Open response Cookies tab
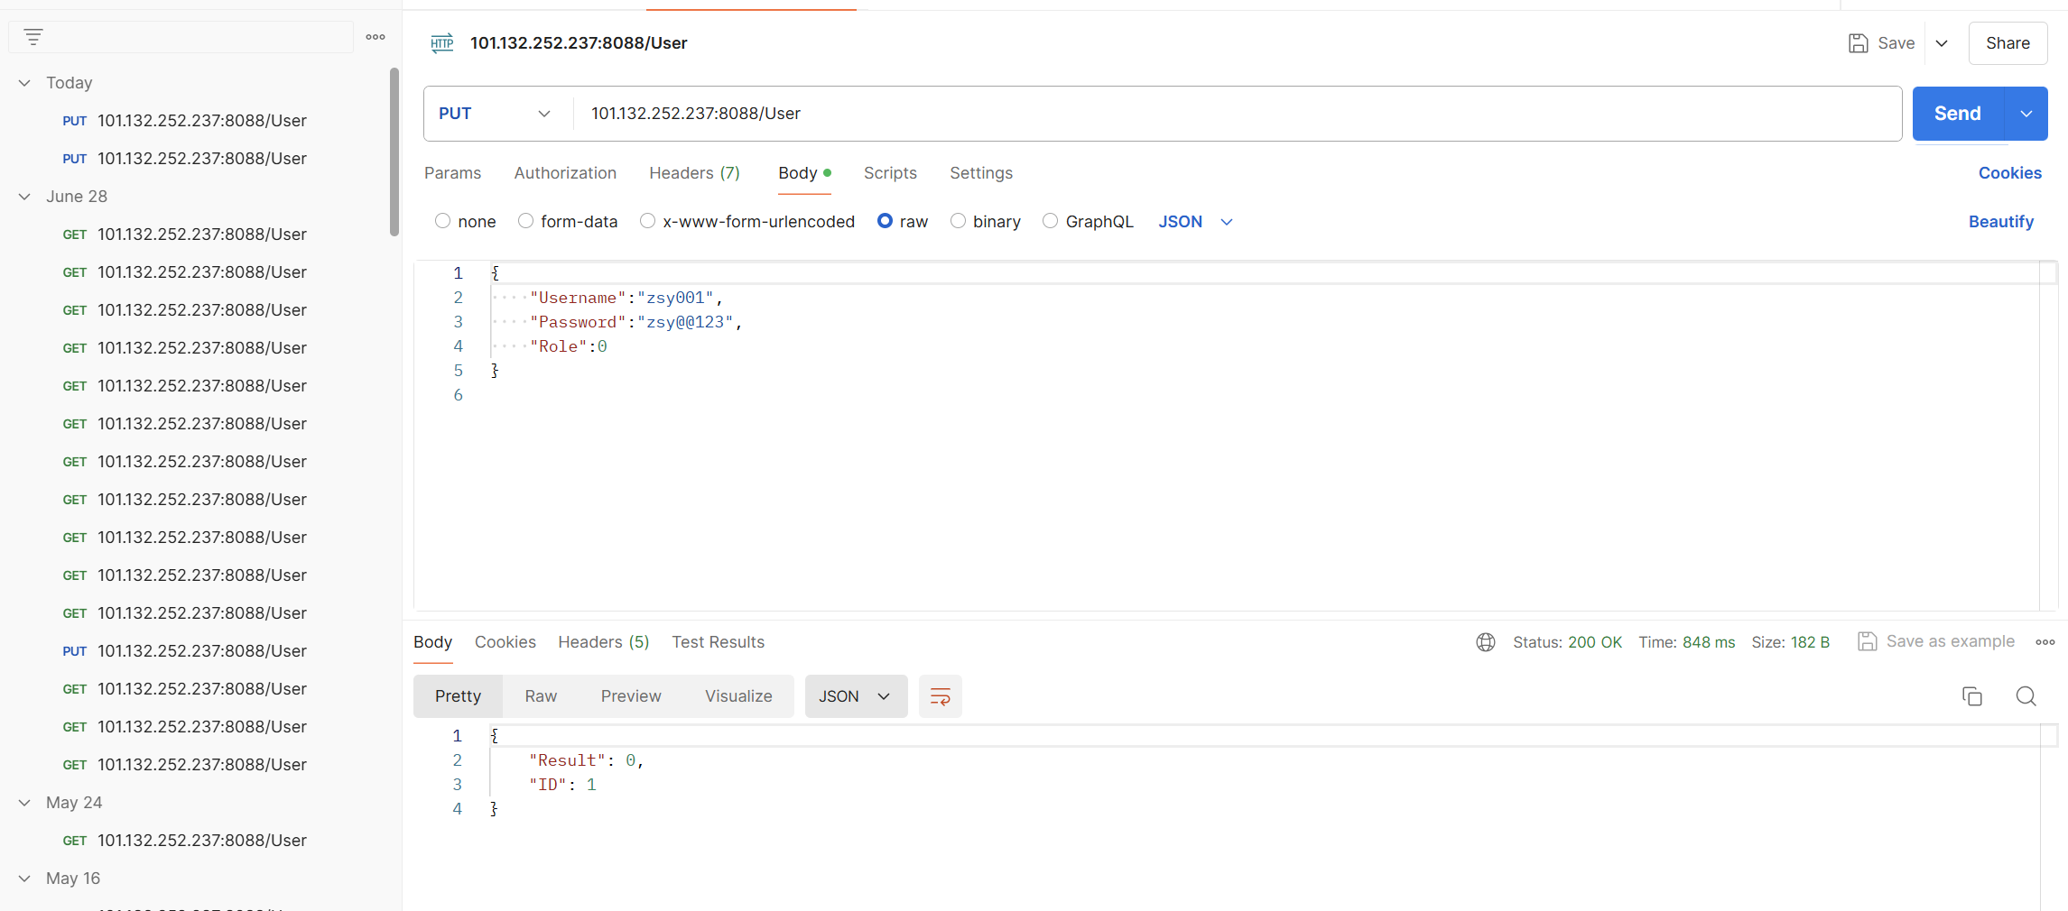This screenshot has width=2068, height=911. point(505,642)
